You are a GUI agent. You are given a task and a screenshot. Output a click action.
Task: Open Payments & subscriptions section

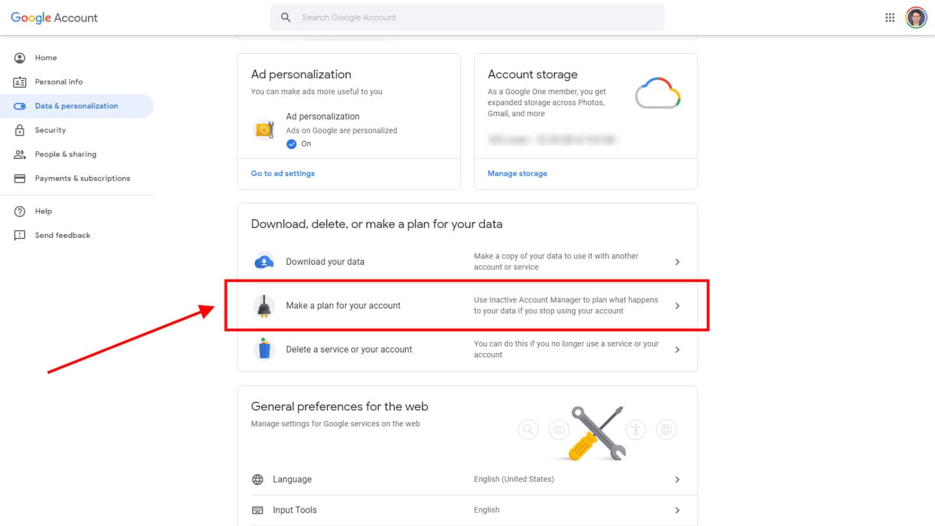click(x=77, y=178)
